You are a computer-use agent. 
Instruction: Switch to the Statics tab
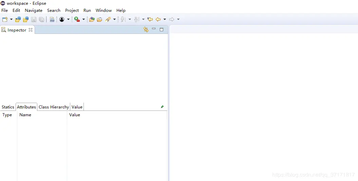8,107
